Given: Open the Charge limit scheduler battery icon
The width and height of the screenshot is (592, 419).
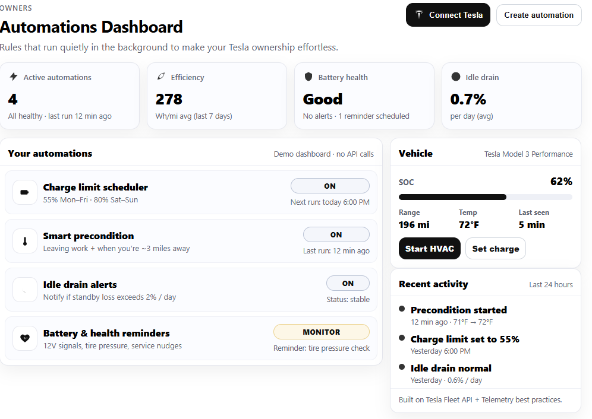Looking at the screenshot, I should coord(24,192).
